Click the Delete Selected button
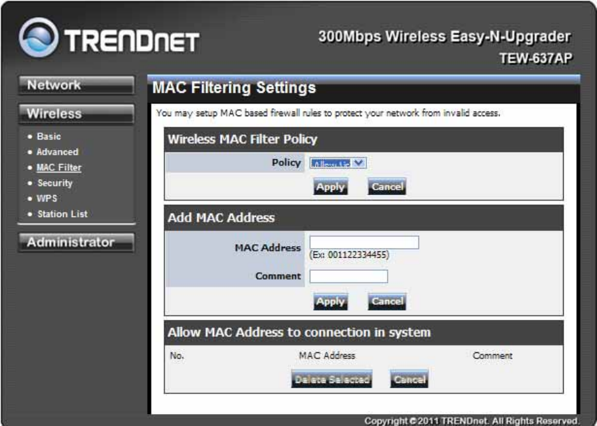 [x=332, y=379]
